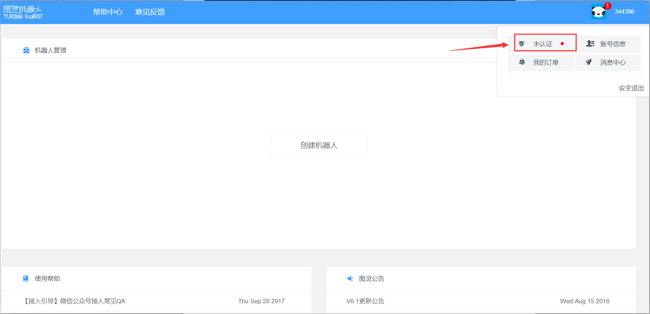The width and height of the screenshot is (650, 314).
Task: Expand the username 344386 dropdown
Action: click(624, 12)
